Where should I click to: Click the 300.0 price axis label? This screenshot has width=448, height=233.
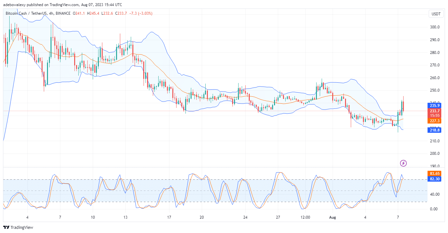click(435, 27)
